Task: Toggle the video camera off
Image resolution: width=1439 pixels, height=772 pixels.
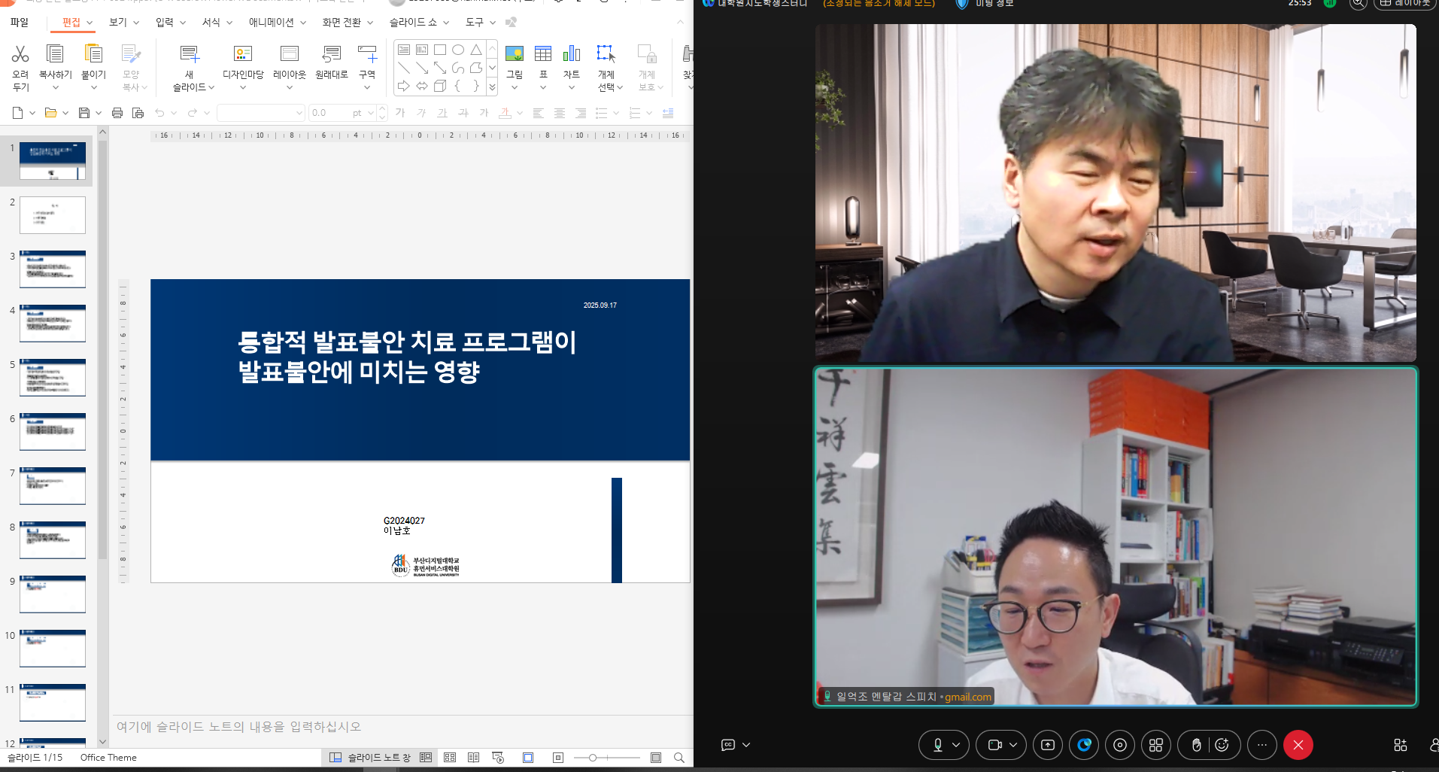Action: coord(994,745)
